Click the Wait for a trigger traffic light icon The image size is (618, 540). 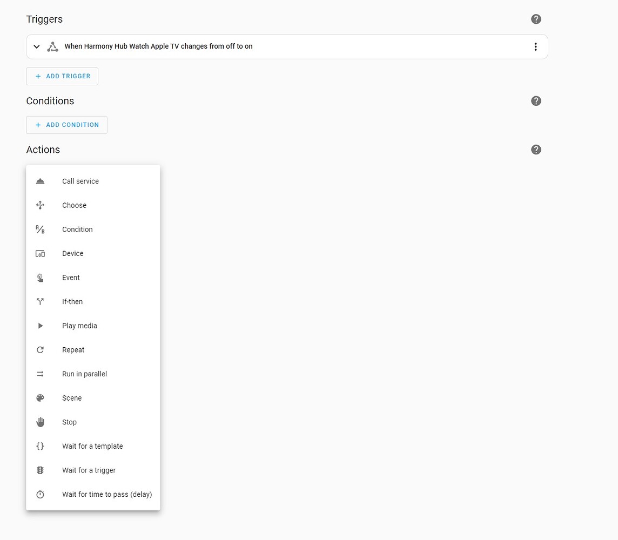pos(40,470)
